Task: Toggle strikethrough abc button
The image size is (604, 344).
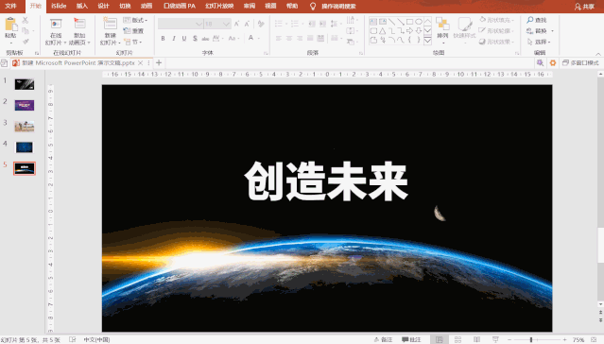Action: tap(205, 39)
